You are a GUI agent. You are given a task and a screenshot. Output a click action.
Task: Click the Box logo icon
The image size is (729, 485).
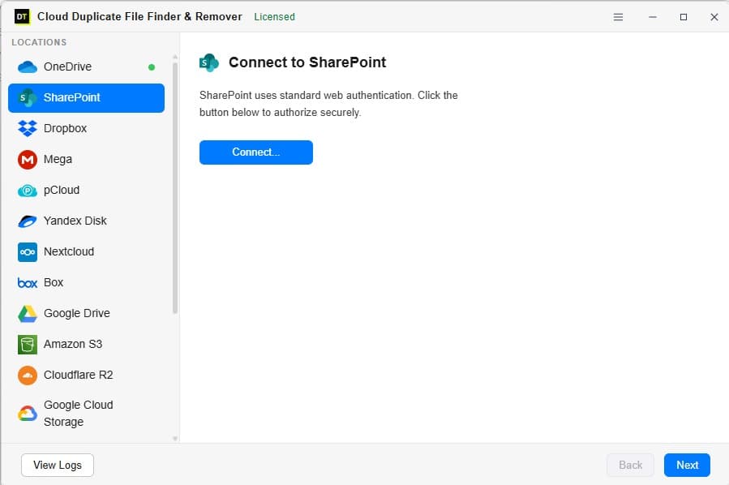[x=28, y=283]
